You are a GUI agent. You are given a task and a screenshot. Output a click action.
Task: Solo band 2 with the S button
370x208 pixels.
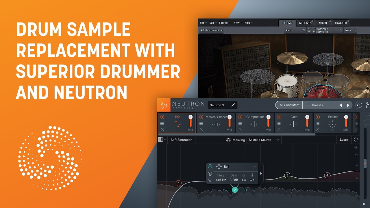click(210, 174)
